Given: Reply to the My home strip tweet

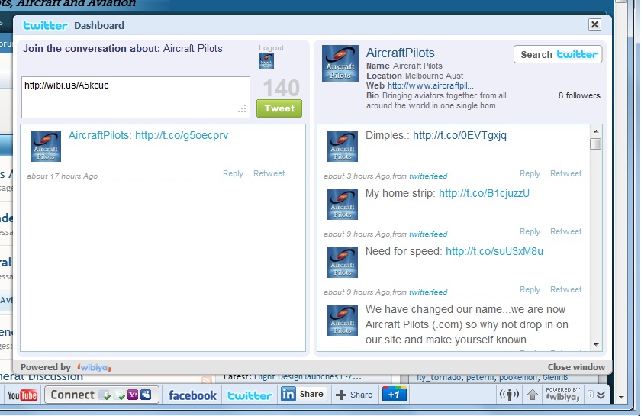Looking at the screenshot, I should tap(530, 231).
